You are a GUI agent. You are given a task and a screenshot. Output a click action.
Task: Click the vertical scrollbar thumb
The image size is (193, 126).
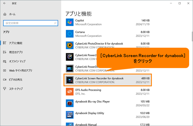pyautogui.click(x=192, y=36)
